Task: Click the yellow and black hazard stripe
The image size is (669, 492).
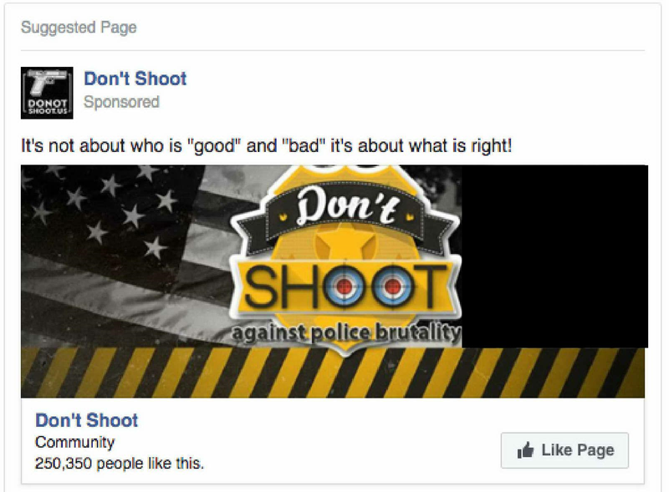Action: (333, 373)
